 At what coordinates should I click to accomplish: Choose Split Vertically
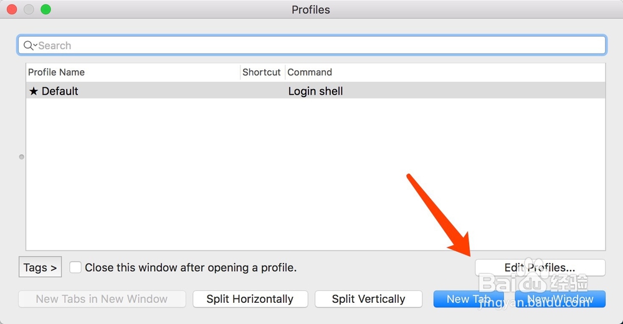tap(368, 299)
